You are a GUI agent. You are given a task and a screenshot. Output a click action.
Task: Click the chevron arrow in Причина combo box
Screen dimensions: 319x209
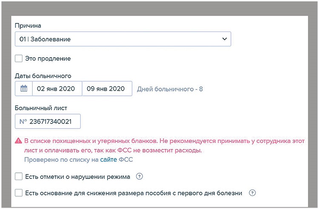pos(225,39)
